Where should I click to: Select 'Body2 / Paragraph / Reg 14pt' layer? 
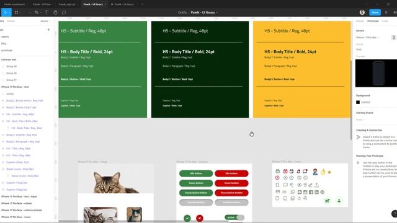tap(23, 142)
